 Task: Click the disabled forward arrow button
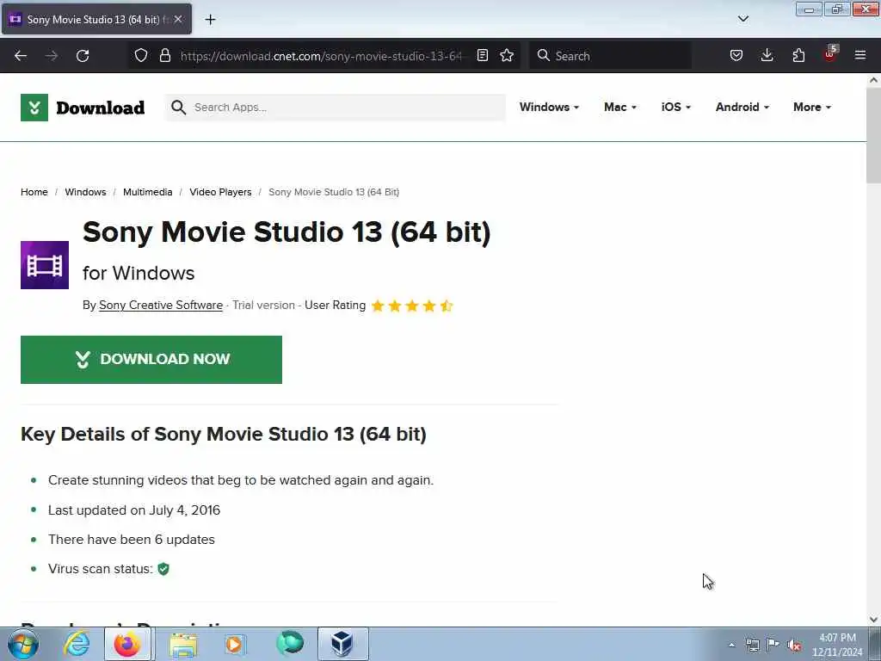52,56
